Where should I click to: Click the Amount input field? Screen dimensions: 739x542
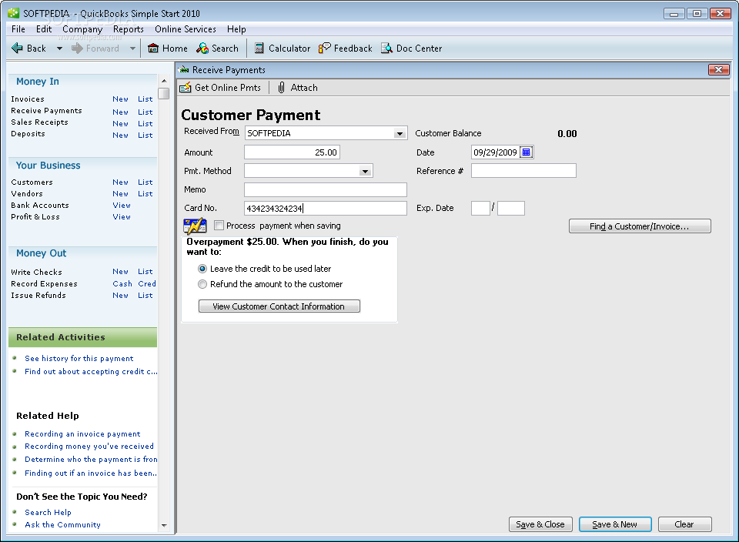(x=292, y=152)
